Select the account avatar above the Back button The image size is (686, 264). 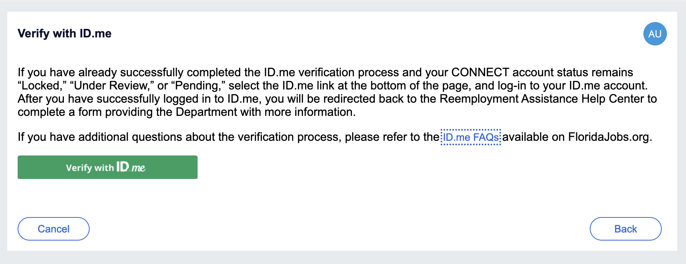pos(655,34)
